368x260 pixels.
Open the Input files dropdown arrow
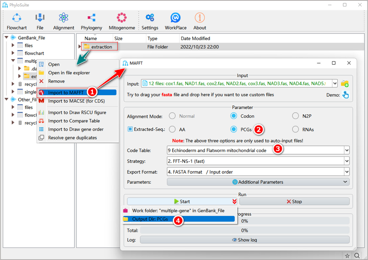pyautogui.click(x=335, y=84)
